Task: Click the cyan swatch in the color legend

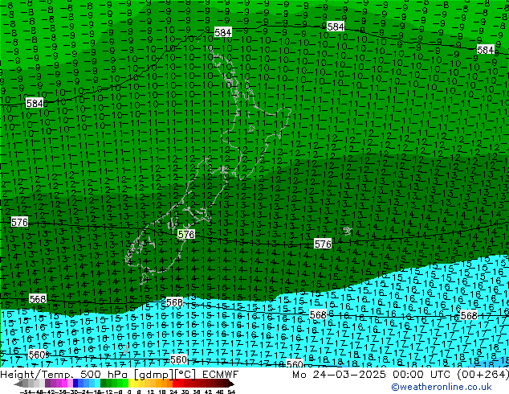Action: pyautogui.click(x=97, y=384)
